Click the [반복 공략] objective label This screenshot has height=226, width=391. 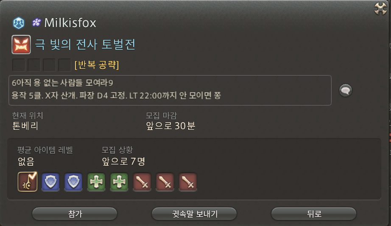[97, 65]
